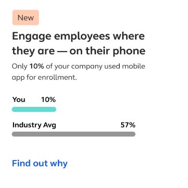Click the 'they are — on their phone' line
Viewport: 188px width, 188px height.
coord(79,51)
